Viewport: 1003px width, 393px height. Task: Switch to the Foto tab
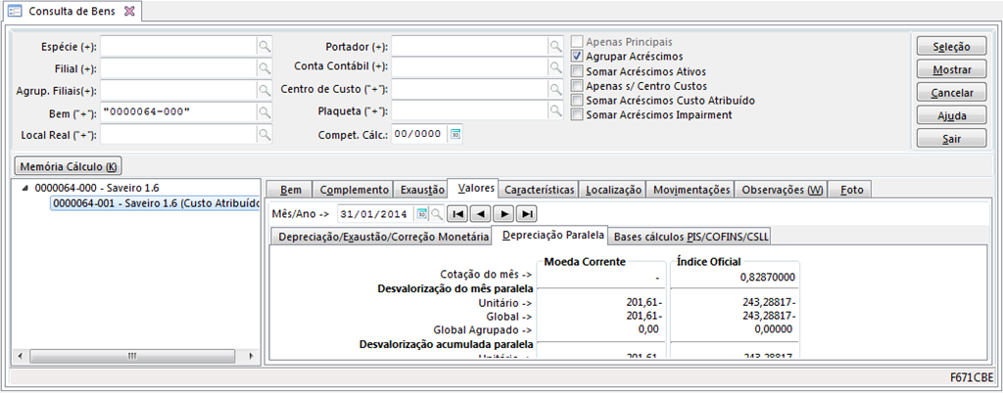[851, 190]
